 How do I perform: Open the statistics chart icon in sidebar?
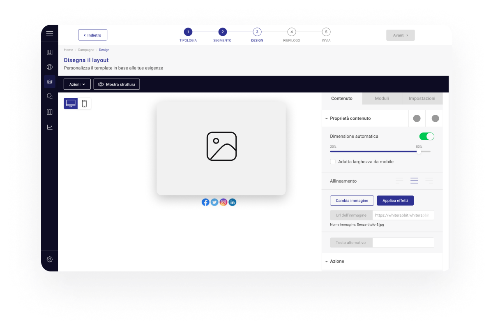[50, 127]
